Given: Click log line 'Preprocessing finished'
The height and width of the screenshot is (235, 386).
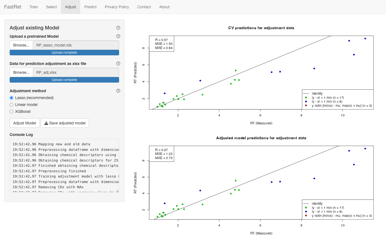Looking at the screenshot, I should 62,171.
